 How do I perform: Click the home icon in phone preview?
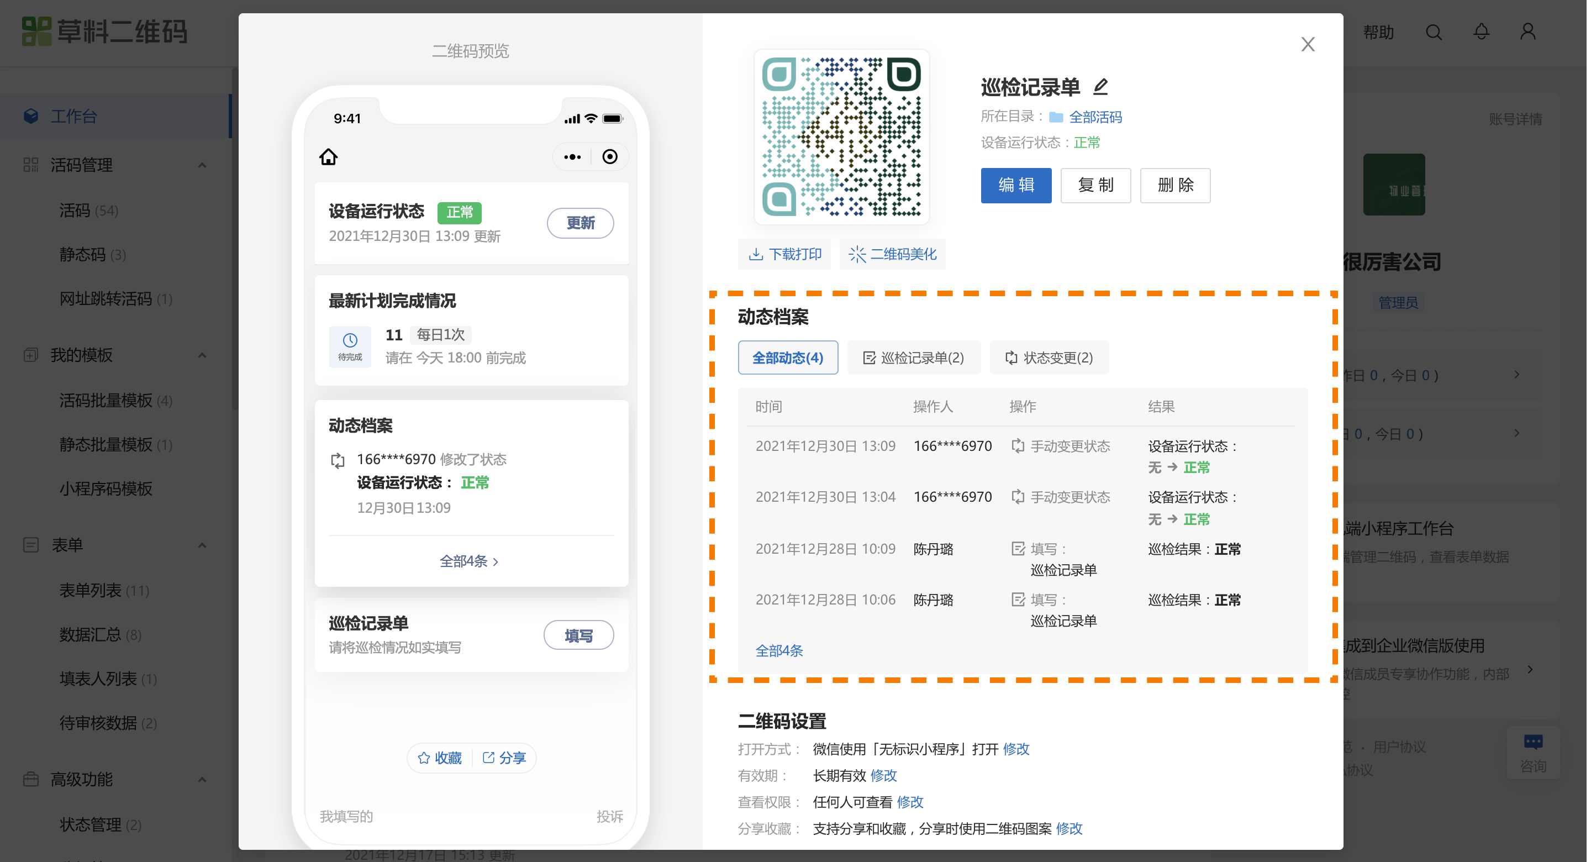[329, 157]
